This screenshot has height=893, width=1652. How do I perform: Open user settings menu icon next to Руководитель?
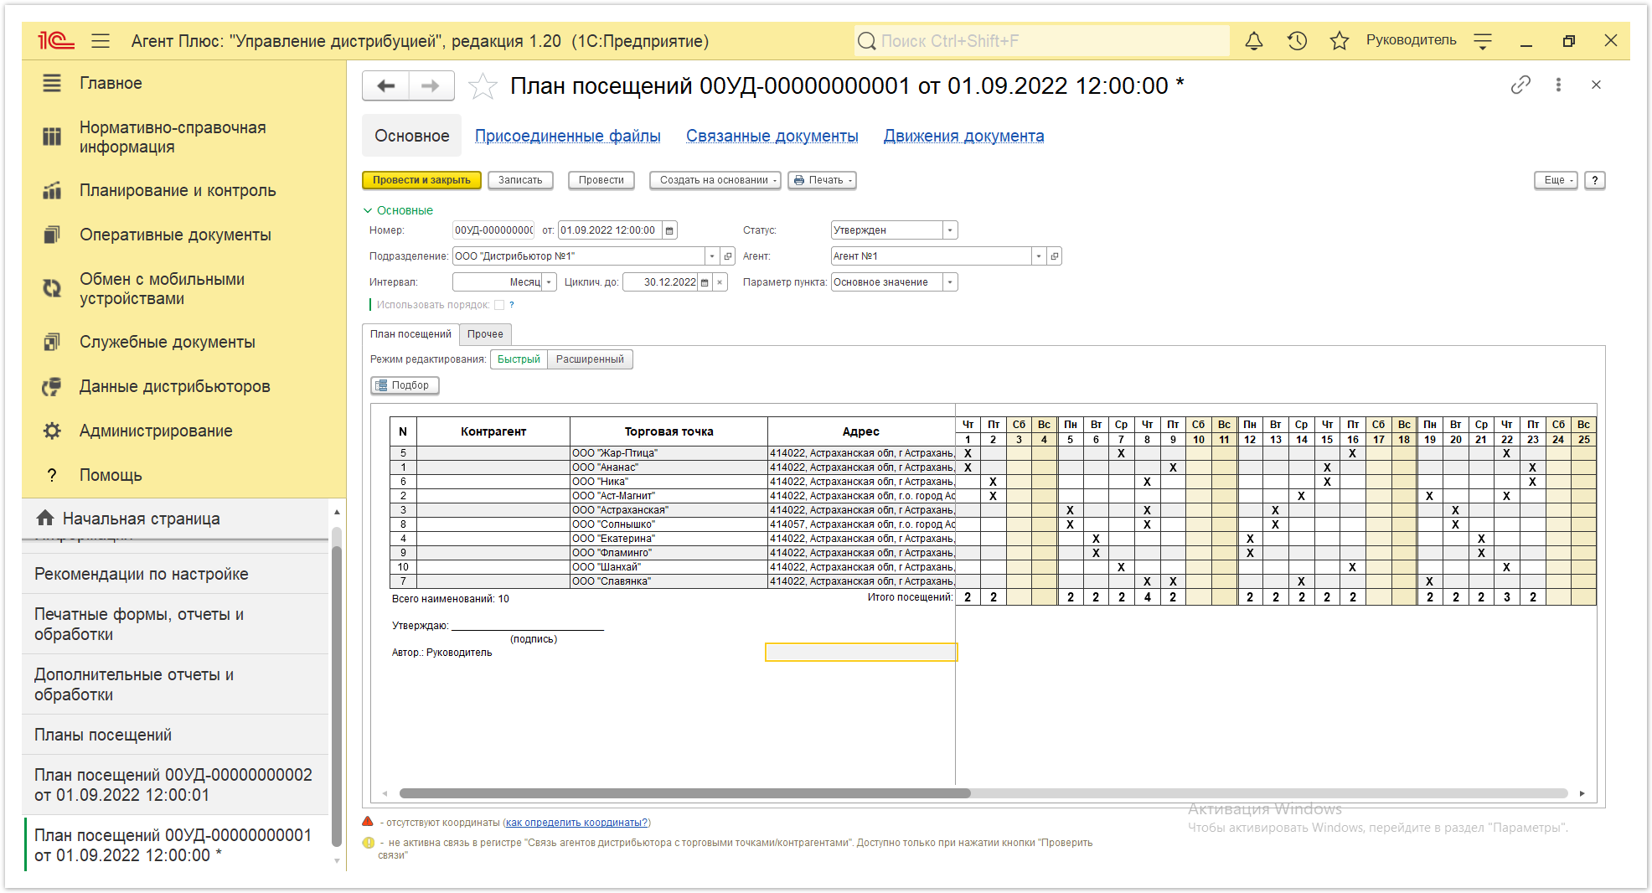[x=1483, y=40]
